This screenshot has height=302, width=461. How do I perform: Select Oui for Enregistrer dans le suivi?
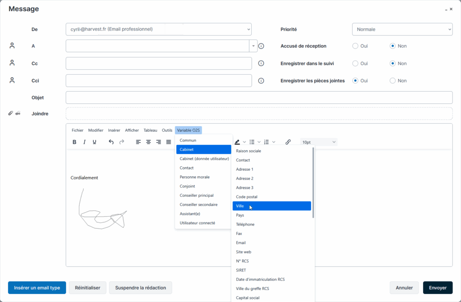[355, 63]
